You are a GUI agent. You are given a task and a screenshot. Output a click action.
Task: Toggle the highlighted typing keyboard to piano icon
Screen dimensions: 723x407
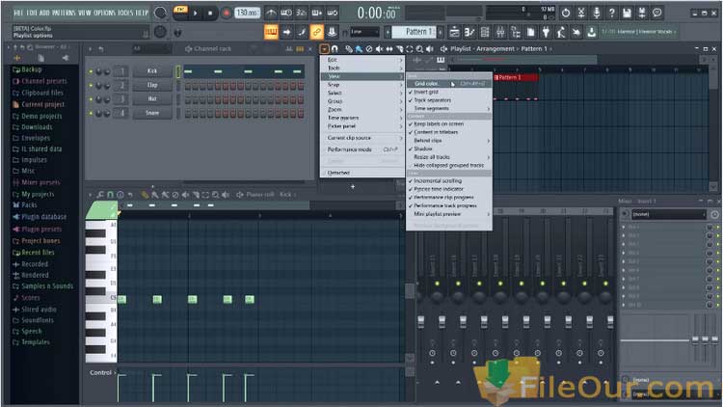[x=271, y=32]
